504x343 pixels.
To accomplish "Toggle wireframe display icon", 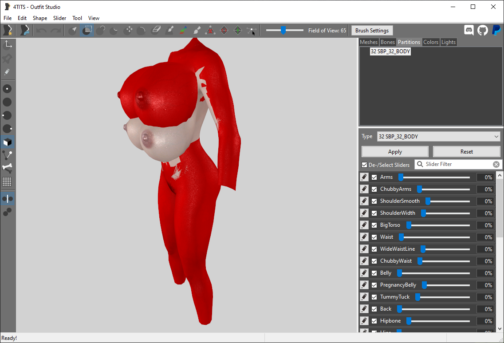I will click(8, 155).
